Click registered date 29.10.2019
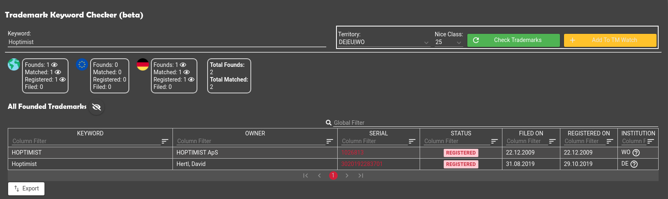 [578, 164]
